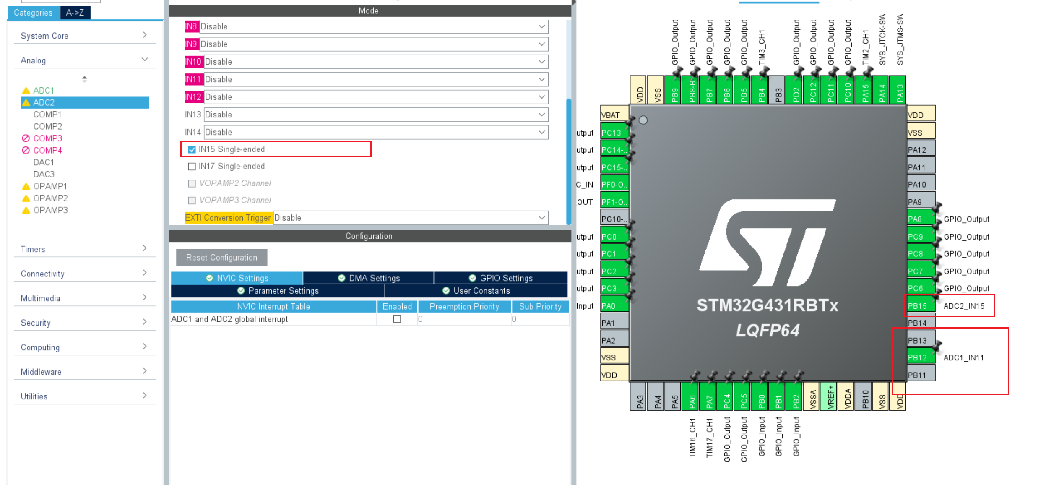Screen dimensions: 1046x485
Task: Toggle VOPAMP3 Channel checkbox
Action: click(192, 201)
